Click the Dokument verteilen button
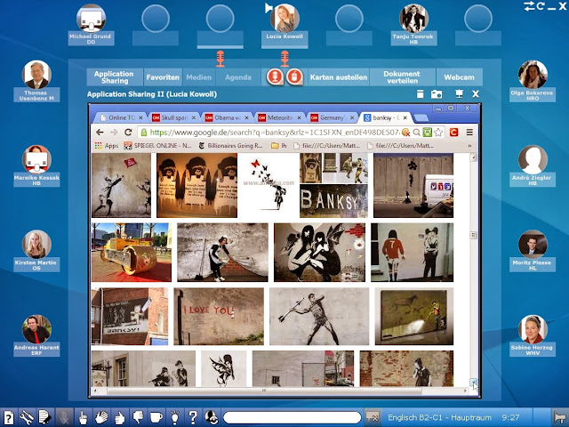The width and height of the screenshot is (569, 427). [x=402, y=77]
